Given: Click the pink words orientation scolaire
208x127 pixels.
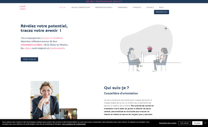Looking at the screenshot, I should pos(32,45).
